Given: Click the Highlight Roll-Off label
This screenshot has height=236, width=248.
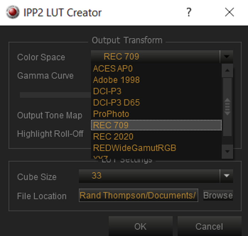Looking at the screenshot, I should (x=50, y=134).
